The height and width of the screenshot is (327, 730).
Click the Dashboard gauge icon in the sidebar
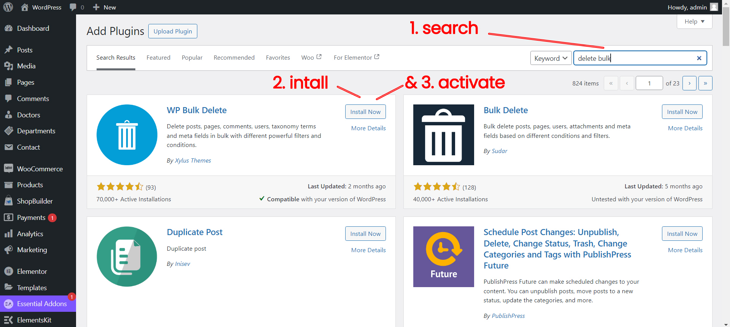click(x=8, y=28)
